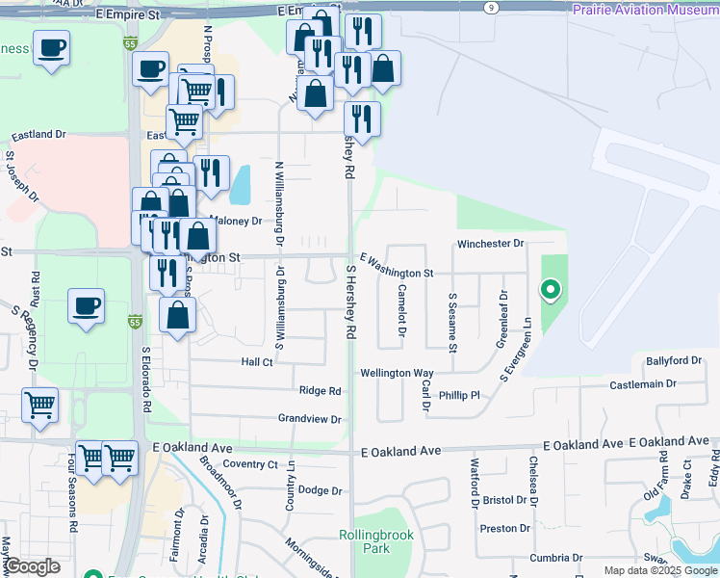The image size is (720, 578).
Task: Click the coffee cup marker below E Empire St near route 55
Action: pyautogui.click(x=150, y=70)
